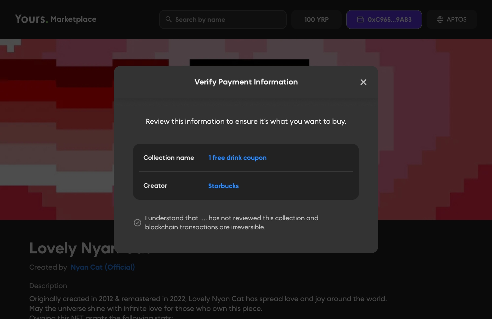Click the wallet icon beside the address

click(360, 19)
